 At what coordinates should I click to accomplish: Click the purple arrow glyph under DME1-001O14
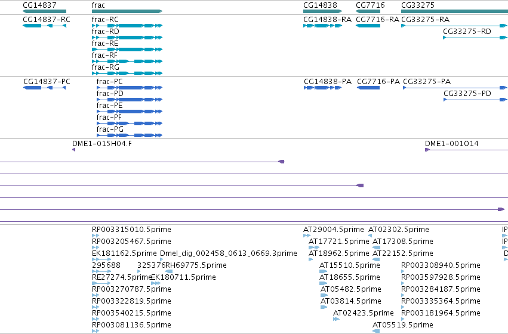coord(427,150)
